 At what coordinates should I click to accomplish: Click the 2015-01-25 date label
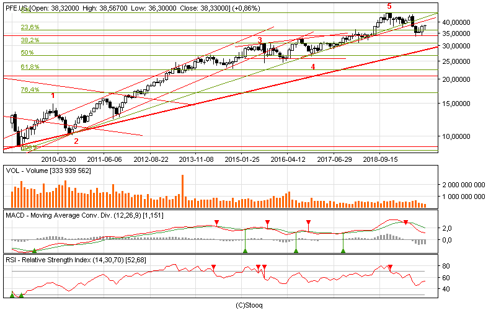point(242,159)
